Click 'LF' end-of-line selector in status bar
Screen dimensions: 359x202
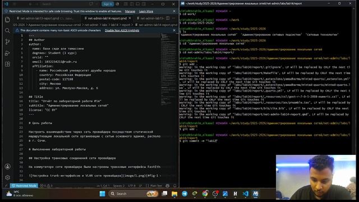[140, 186]
